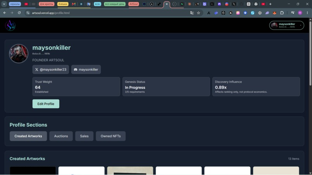The width and height of the screenshot is (312, 175).
Task: Open the X handle @maysonkiller23 link
Action: pyautogui.click(x=51, y=70)
